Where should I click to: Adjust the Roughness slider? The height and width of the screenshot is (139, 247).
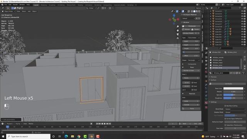[233, 98]
